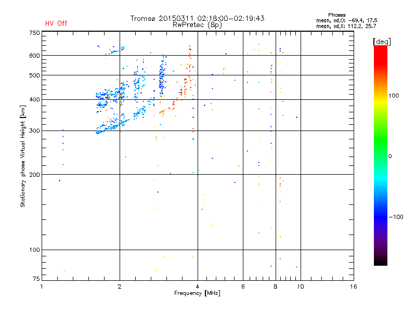Click the "300" y-axis label
This screenshot has height=312, width=416.
point(34,131)
